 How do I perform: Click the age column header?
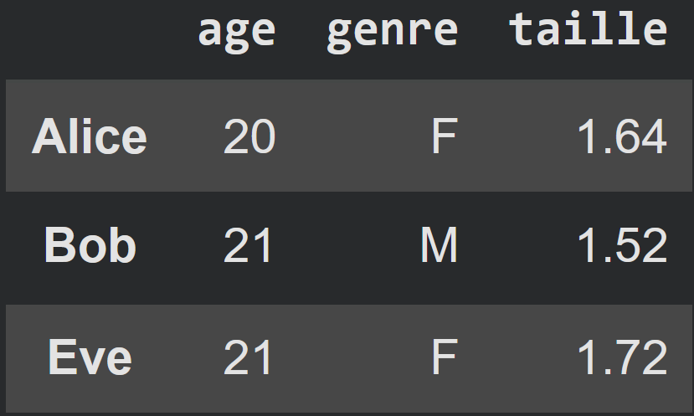236,32
